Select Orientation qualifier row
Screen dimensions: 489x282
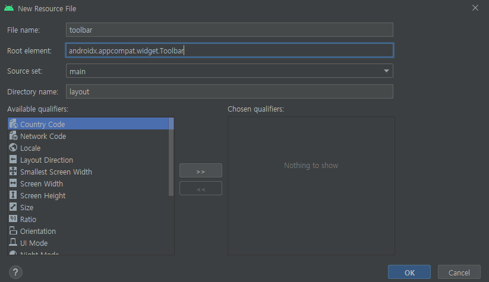[x=89, y=230]
